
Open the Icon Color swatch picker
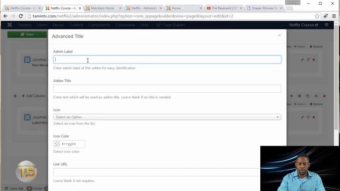point(57,144)
